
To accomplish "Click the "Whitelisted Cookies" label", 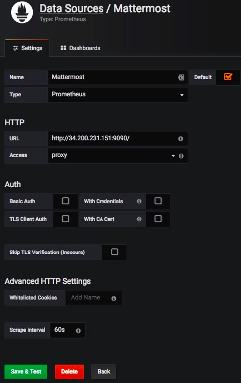I will (33, 298).
